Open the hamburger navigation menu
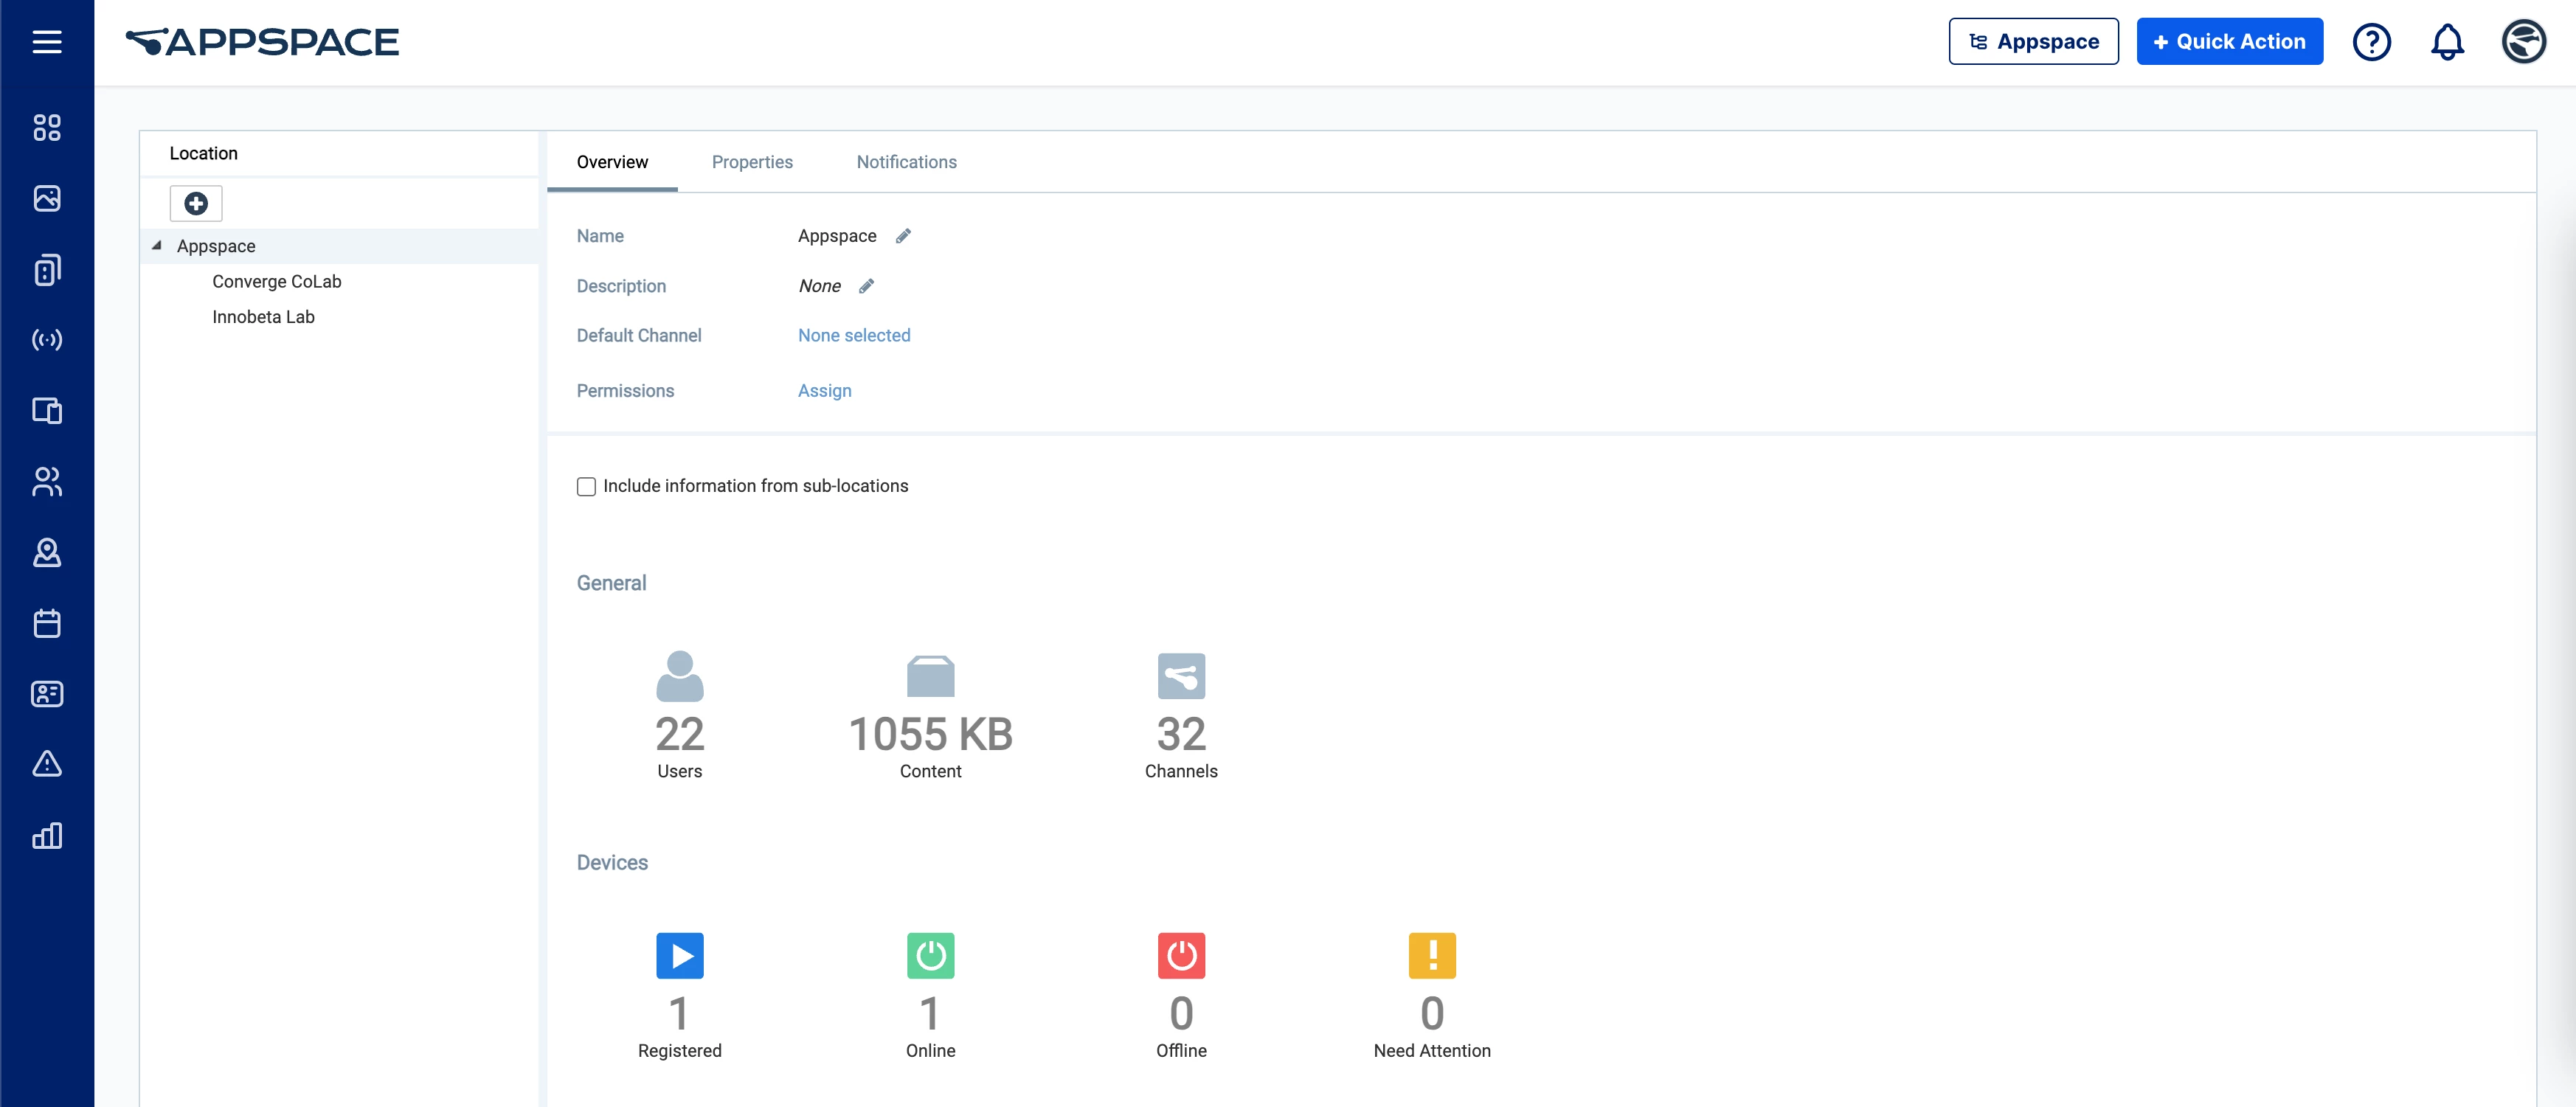Image resolution: width=2576 pixels, height=1107 pixels. [x=47, y=41]
